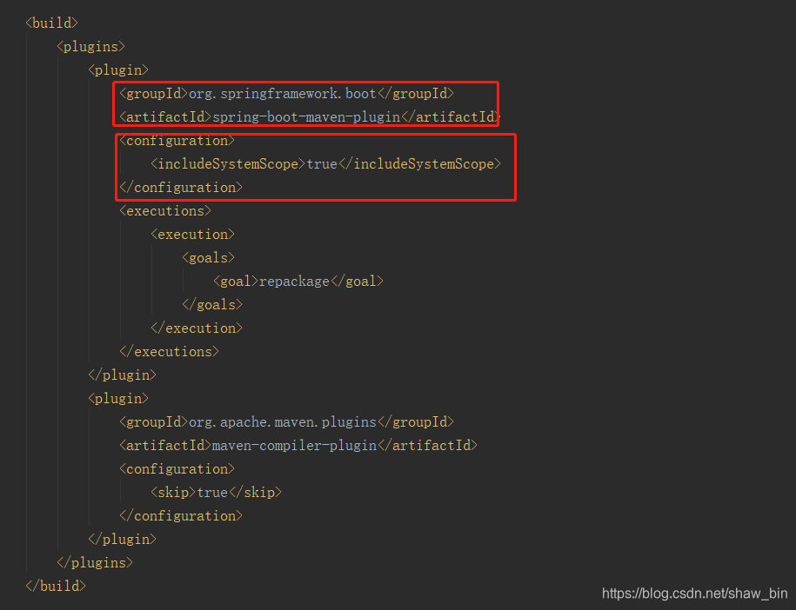Screen dimensions: 796x610
Task: Click the opening build tag line
Action: (x=52, y=23)
